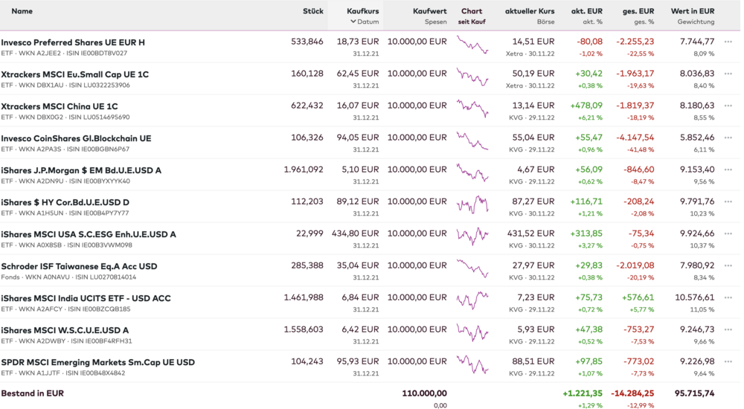Open three-dot menu for Schroder ISF Taiwanese
The height and width of the screenshot is (409, 744).
pos(728,266)
